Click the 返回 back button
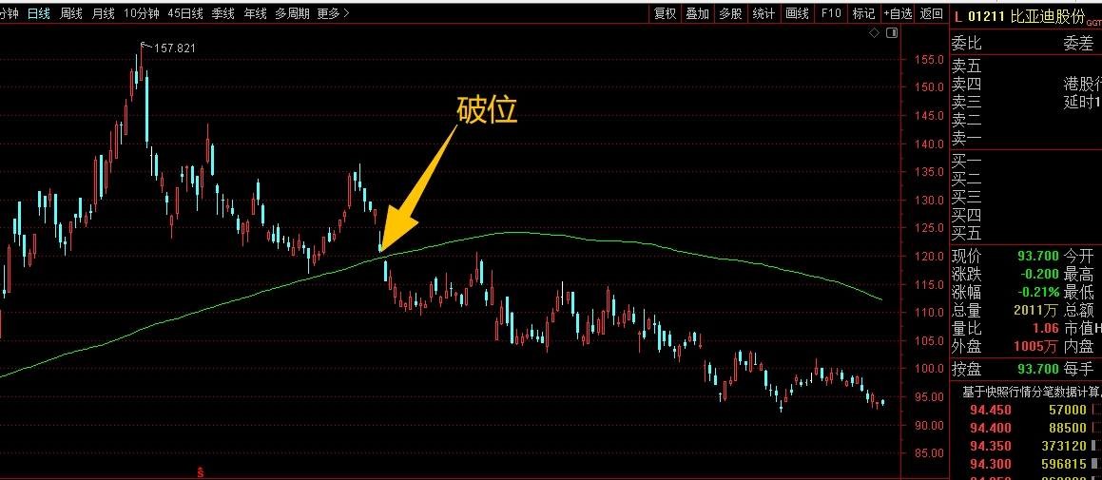1102x480 pixels. [x=931, y=13]
